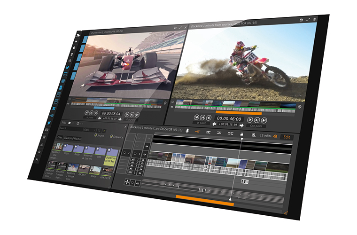The height and width of the screenshot is (235, 357).
Task: Toggle the Source checkbox in Files panel
Action: (95, 135)
